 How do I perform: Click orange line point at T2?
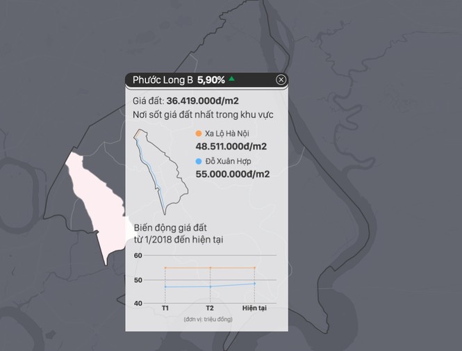point(210,268)
